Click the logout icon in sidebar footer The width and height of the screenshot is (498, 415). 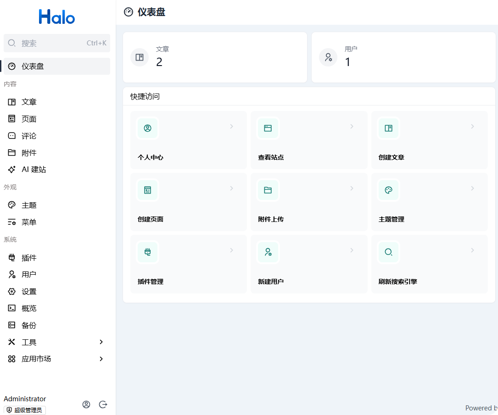coord(103,404)
